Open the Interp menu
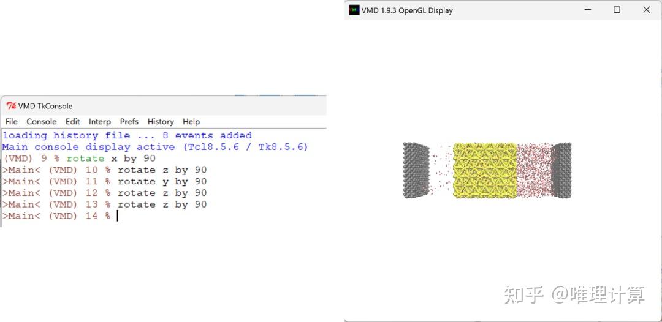Screen dimensions: 662x322 pyautogui.click(x=100, y=121)
